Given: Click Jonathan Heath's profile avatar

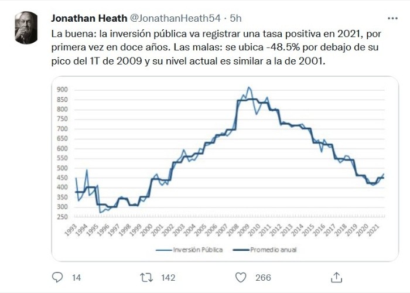Looking at the screenshot, I should point(27,28).
